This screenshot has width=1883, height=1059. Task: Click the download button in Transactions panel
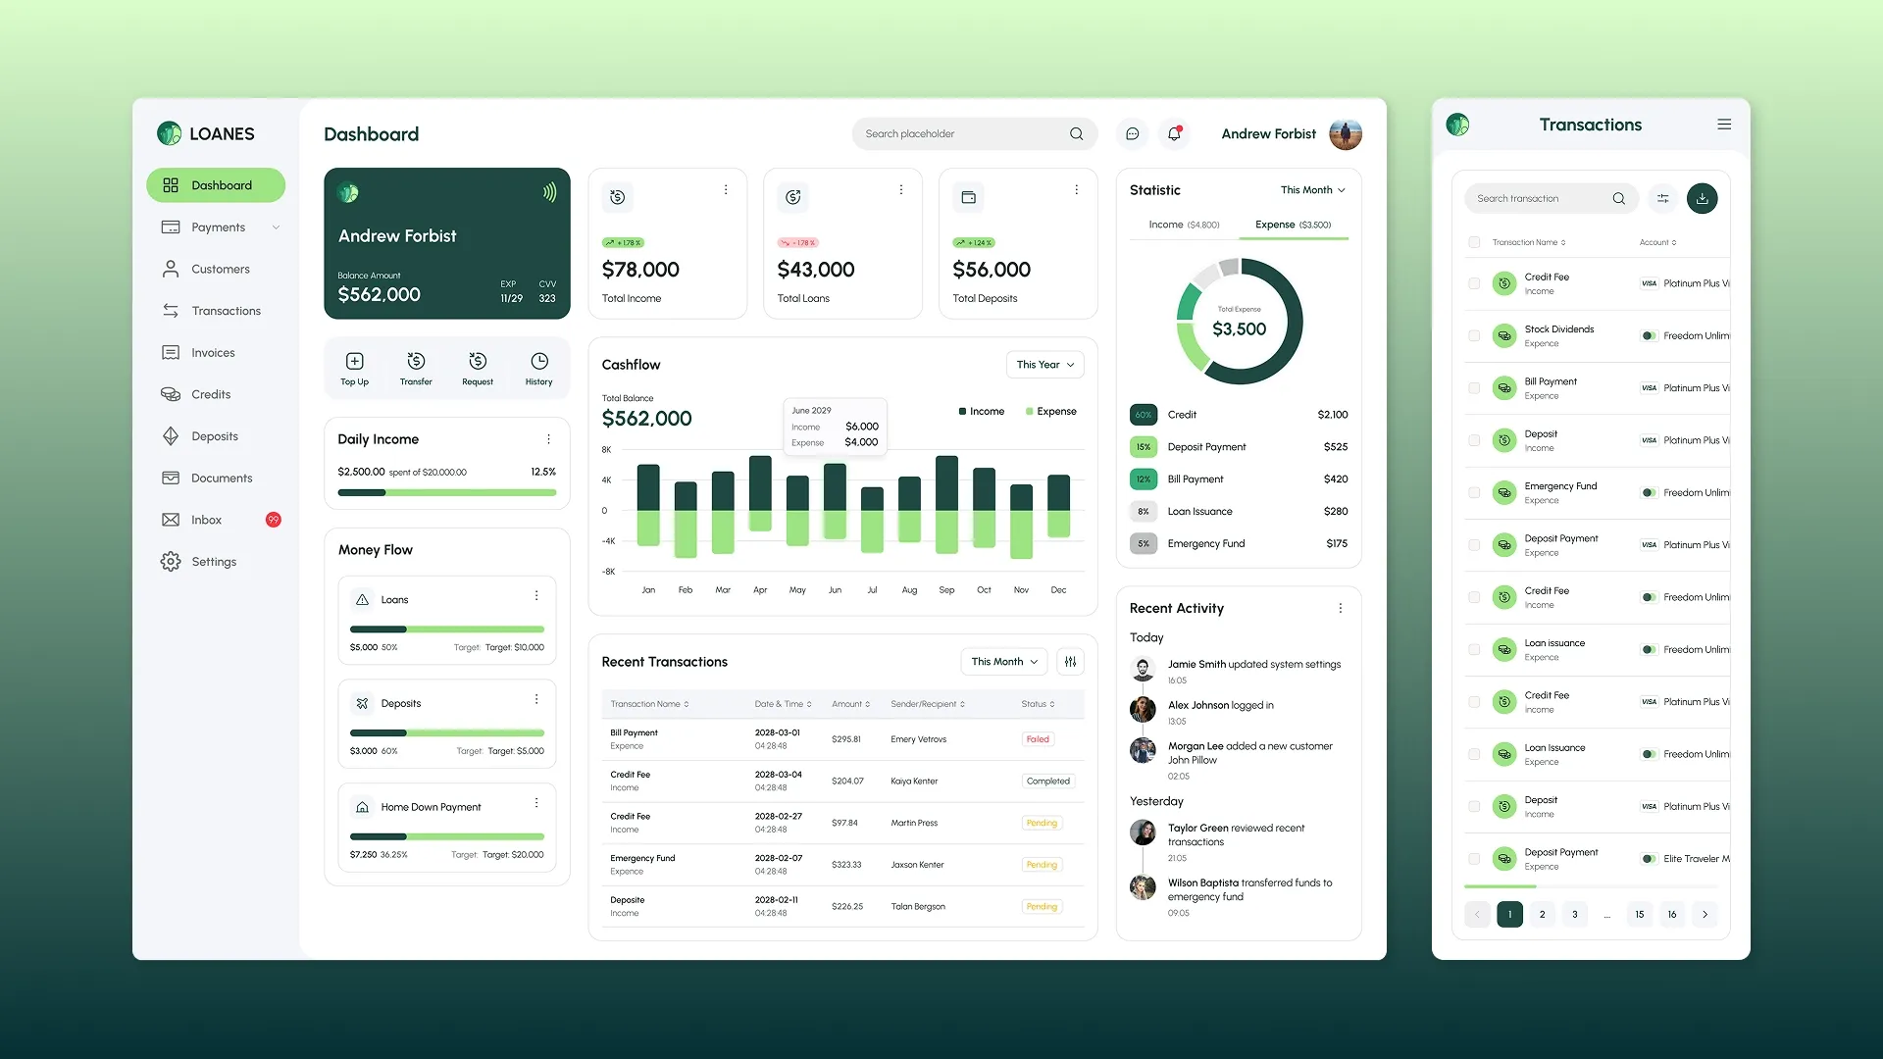pyautogui.click(x=1702, y=198)
